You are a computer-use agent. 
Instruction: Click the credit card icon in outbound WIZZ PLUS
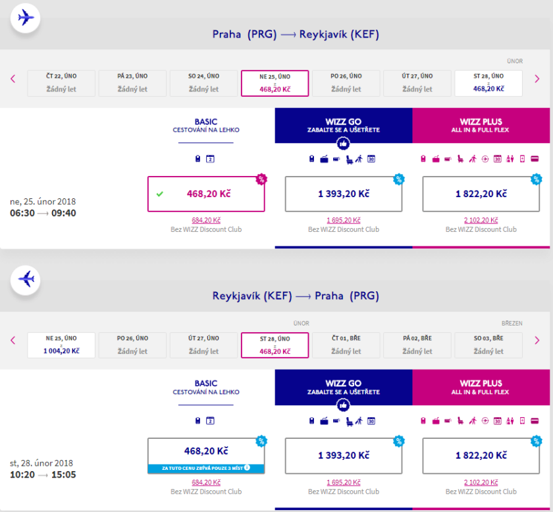pyautogui.click(x=535, y=158)
